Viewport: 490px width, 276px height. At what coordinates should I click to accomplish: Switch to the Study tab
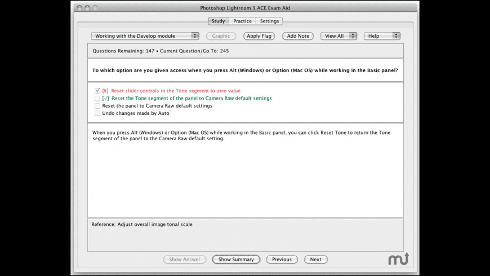click(218, 21)
